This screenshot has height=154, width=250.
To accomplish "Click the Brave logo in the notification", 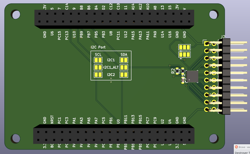I will coord(237,147).
